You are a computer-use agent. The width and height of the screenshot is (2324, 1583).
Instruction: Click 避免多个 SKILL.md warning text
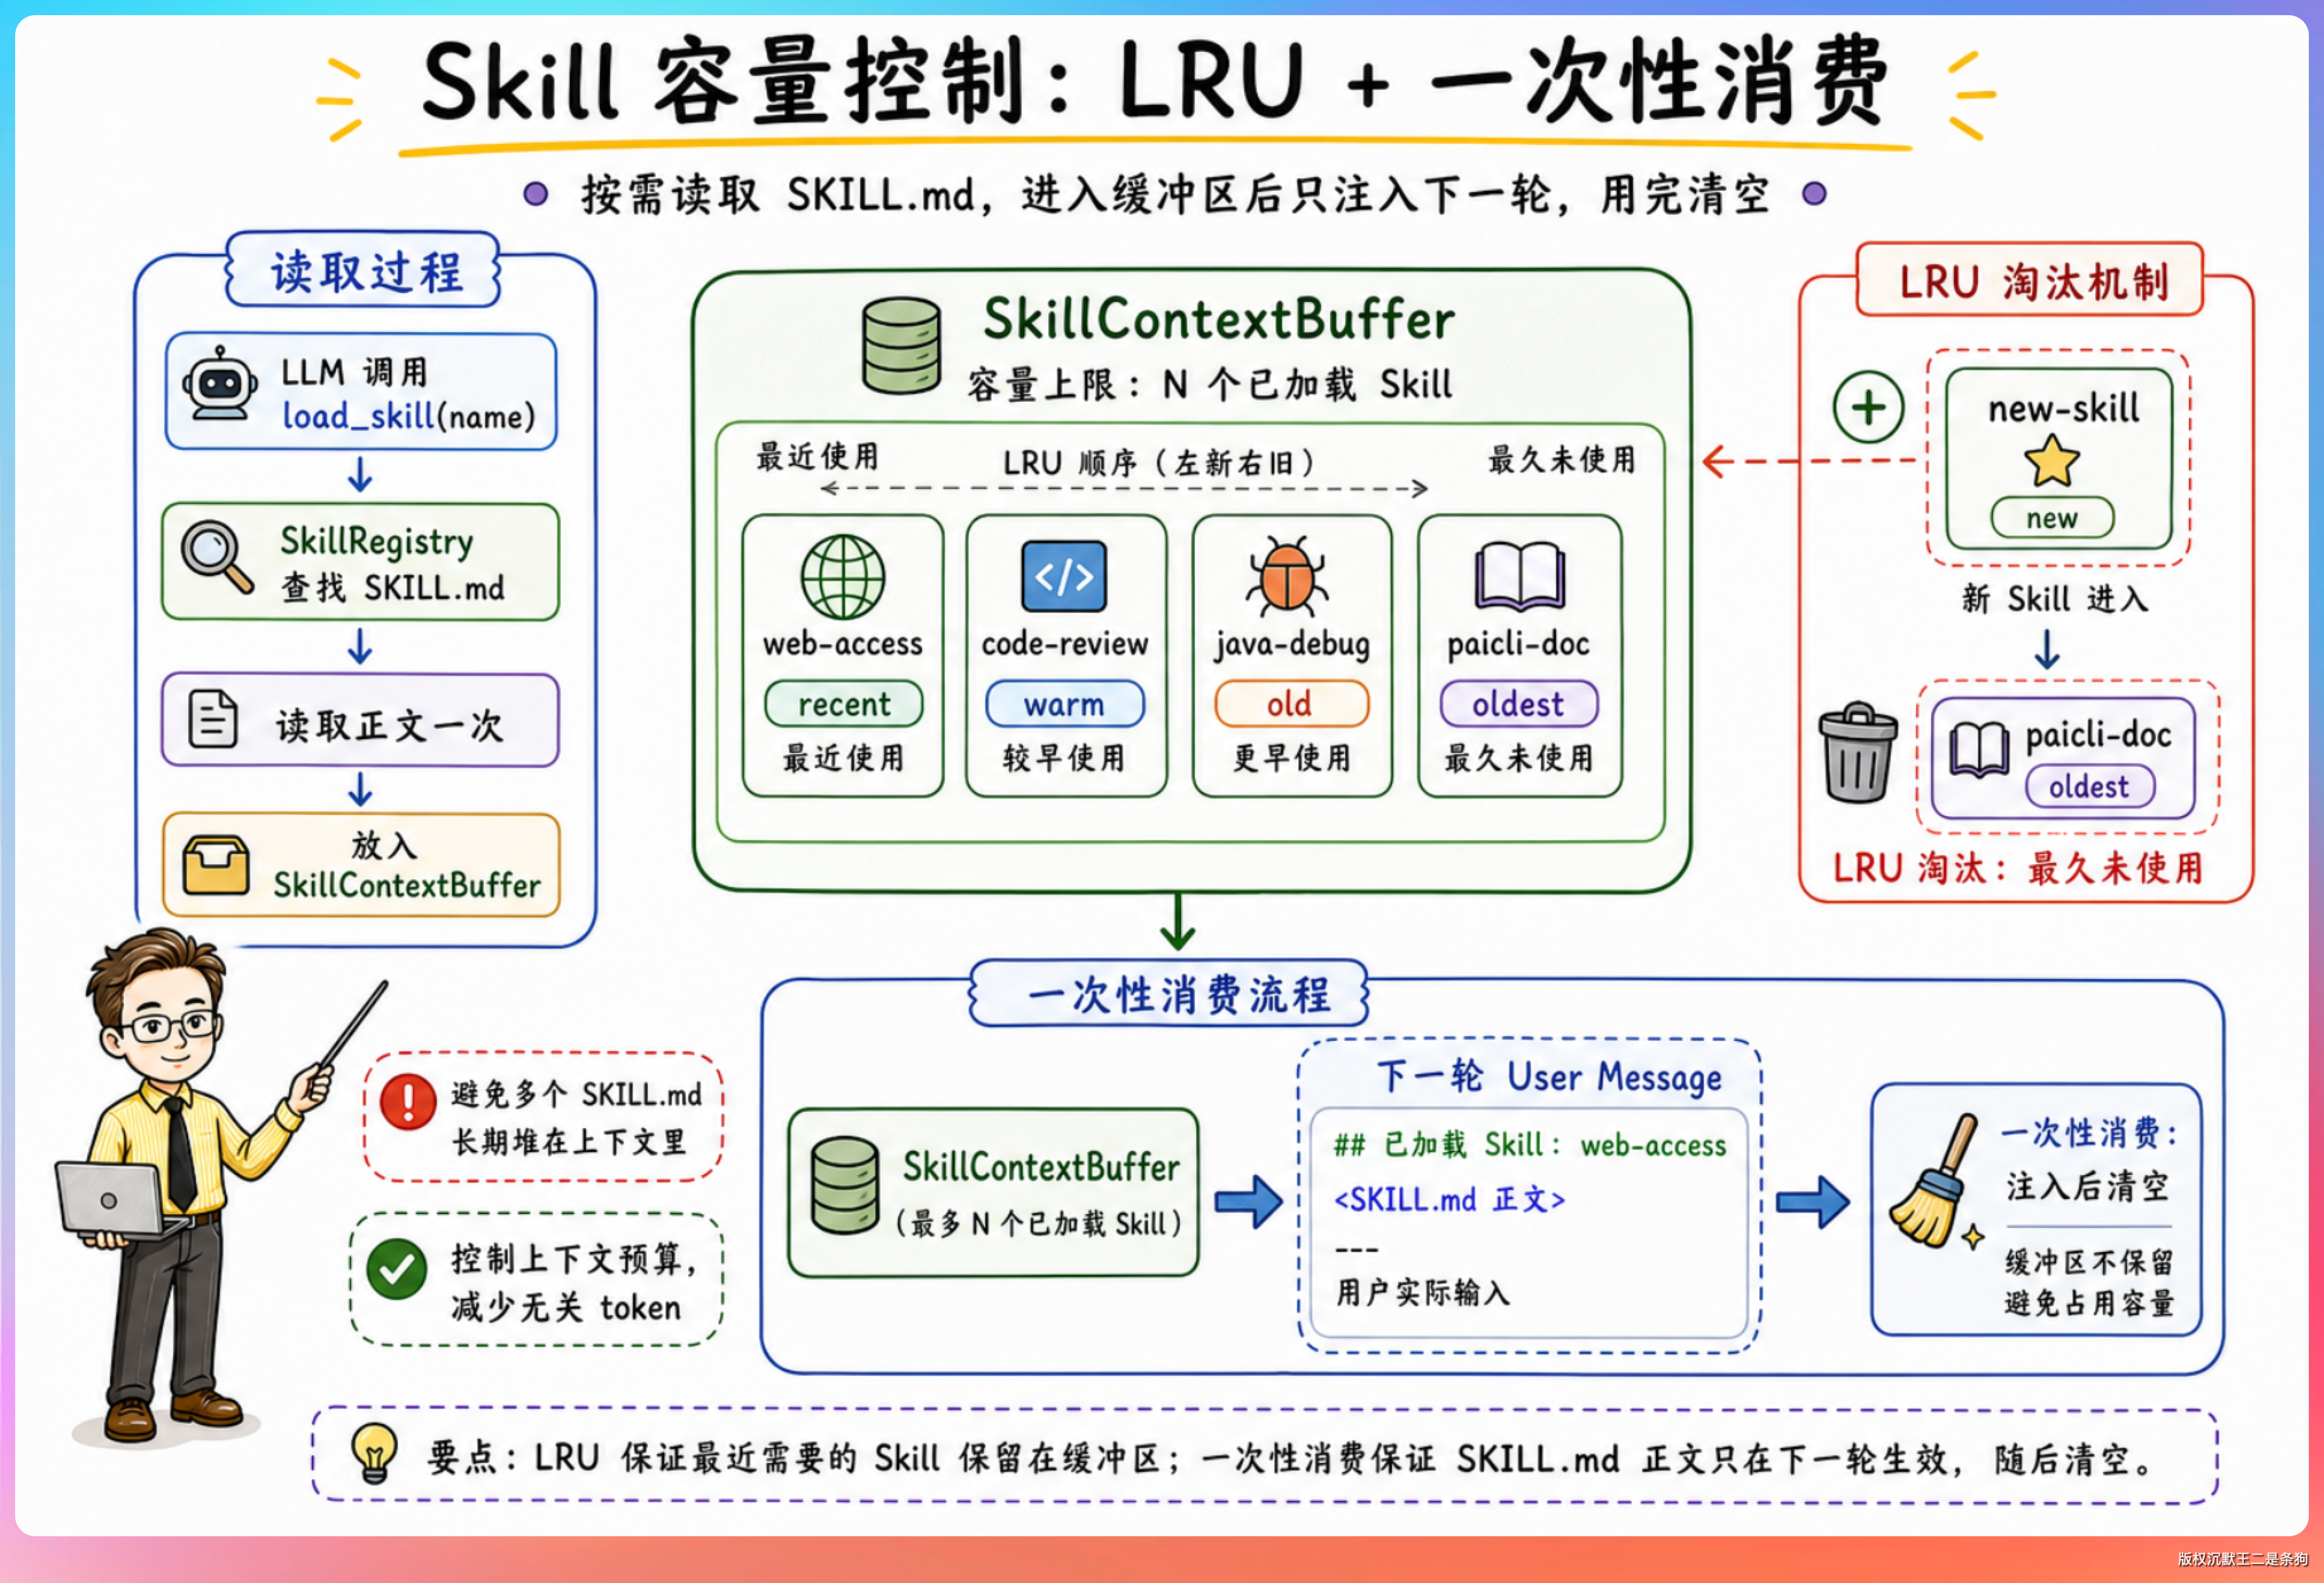click(576, 1094)
